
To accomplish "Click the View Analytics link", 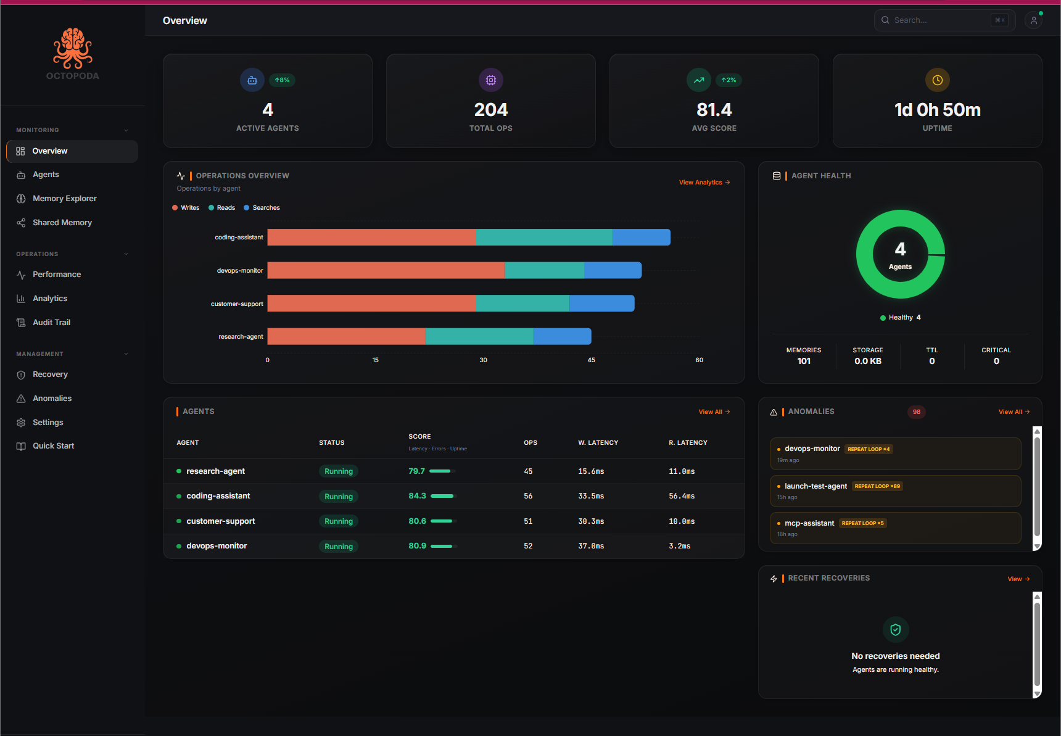I will click(703, 182).
